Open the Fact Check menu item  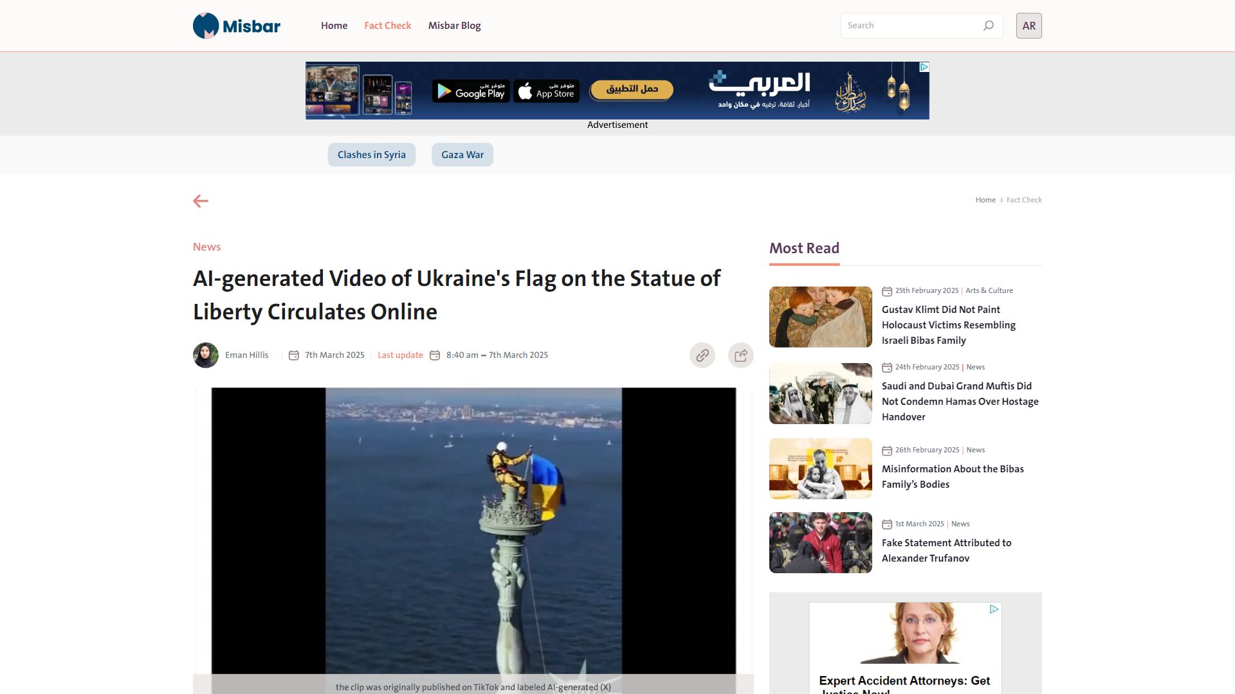pos(387,26)
